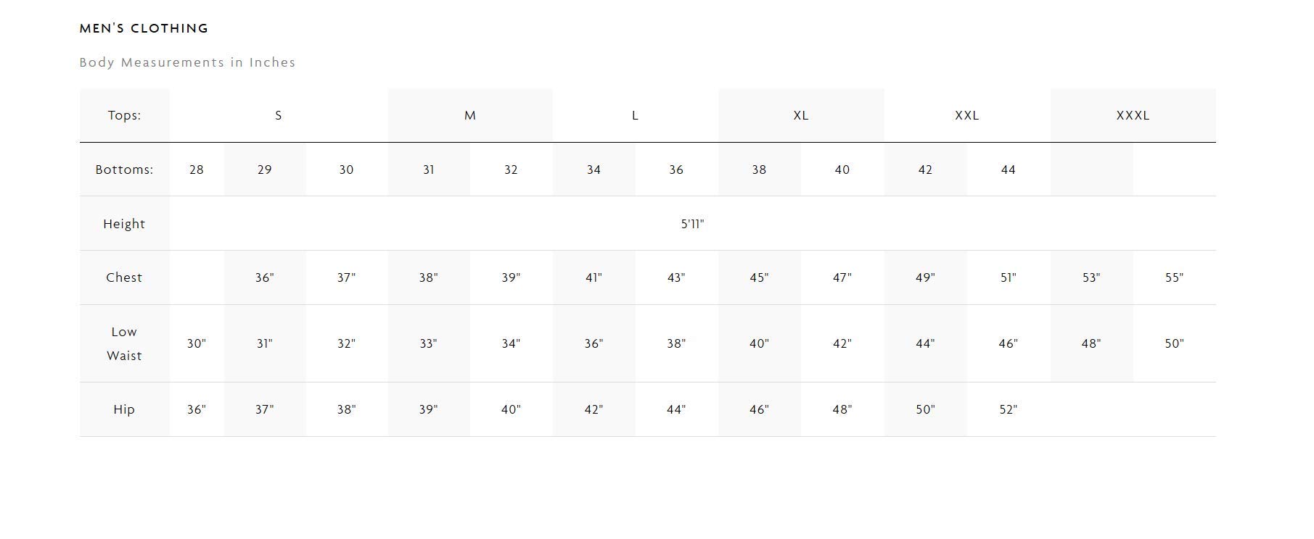The height and width of the screenshot is (539, 1314).
Task: Select bottoms size 28 cell
Action: pos(197,170)
